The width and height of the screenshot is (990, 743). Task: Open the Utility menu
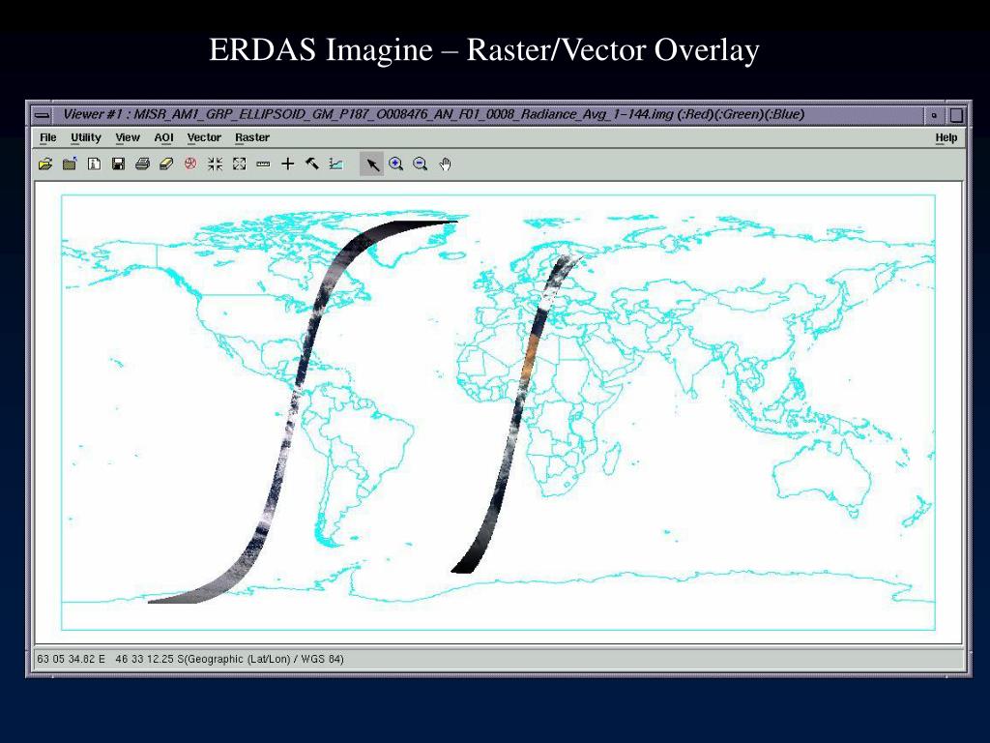(x=86, y=137)
